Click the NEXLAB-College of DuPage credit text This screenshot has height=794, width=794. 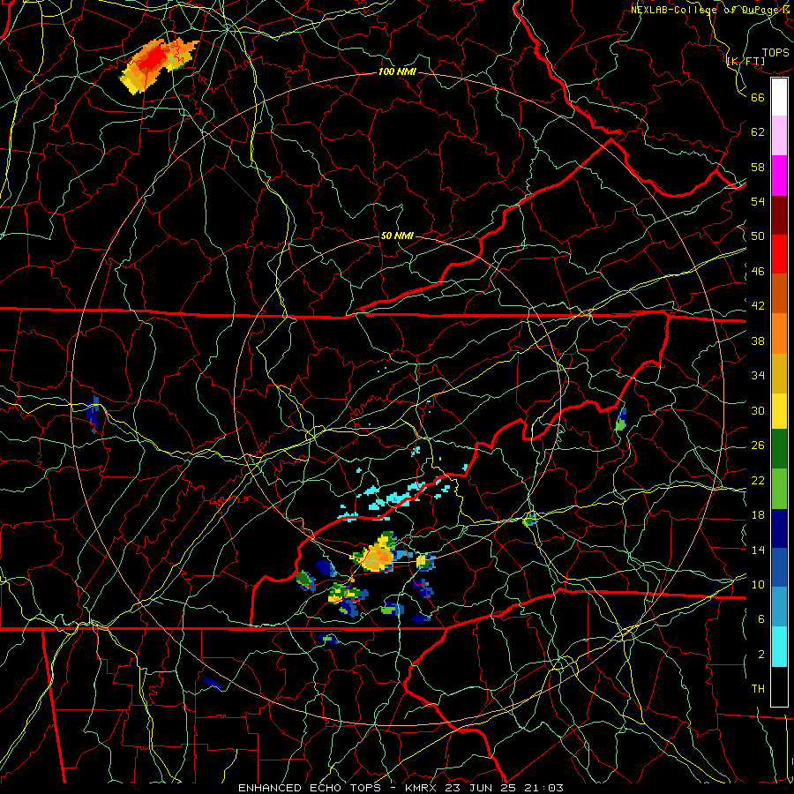pyautogui.click(x=710, y=10)
